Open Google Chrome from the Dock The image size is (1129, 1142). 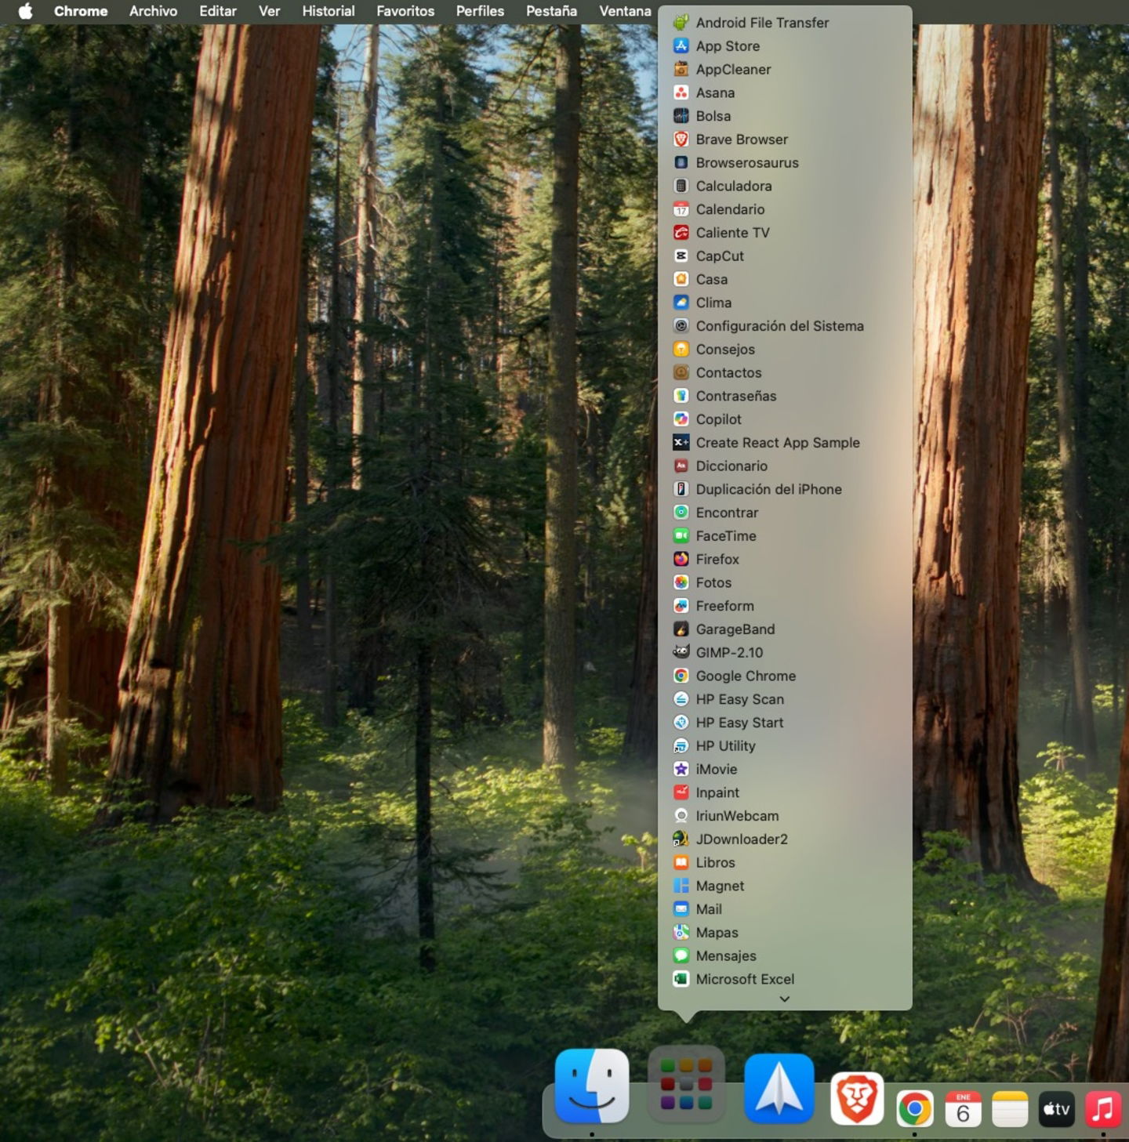click(x=915, y=1108)
